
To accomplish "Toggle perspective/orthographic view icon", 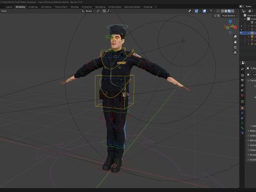I will coord(235,53).
